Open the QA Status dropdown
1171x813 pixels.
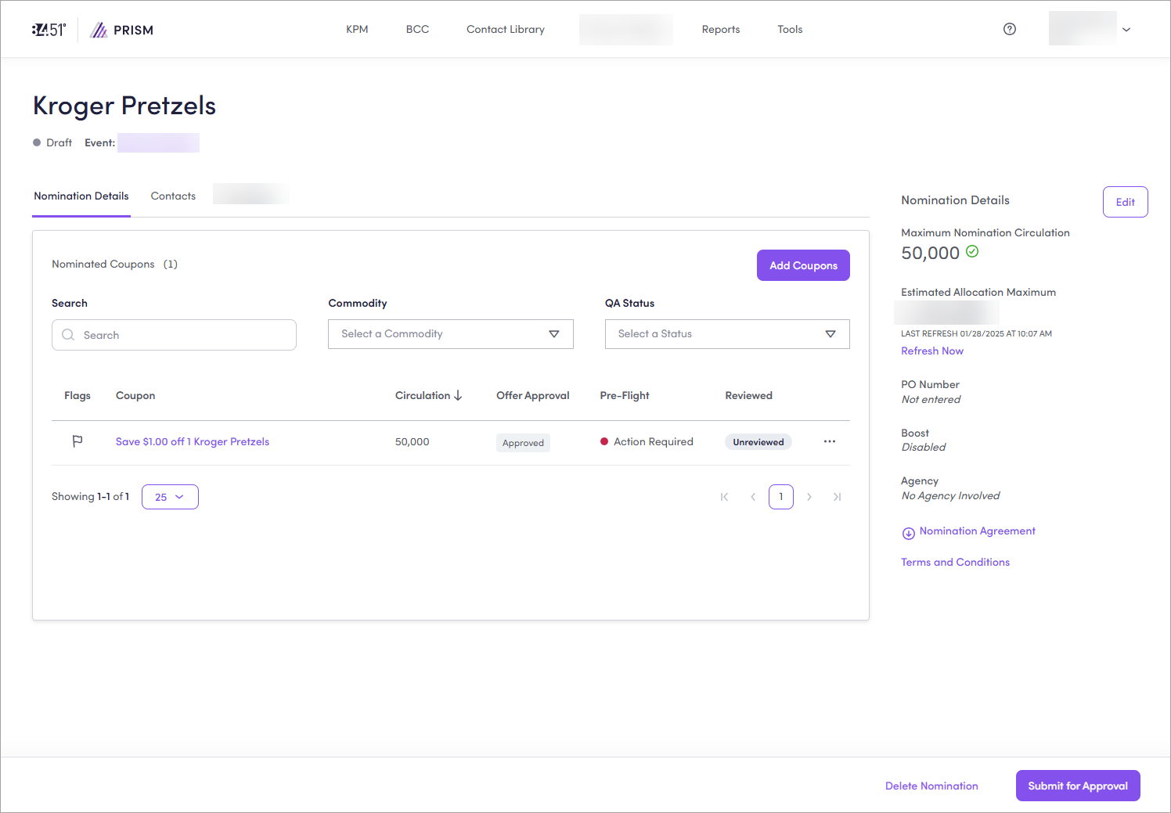726,334
